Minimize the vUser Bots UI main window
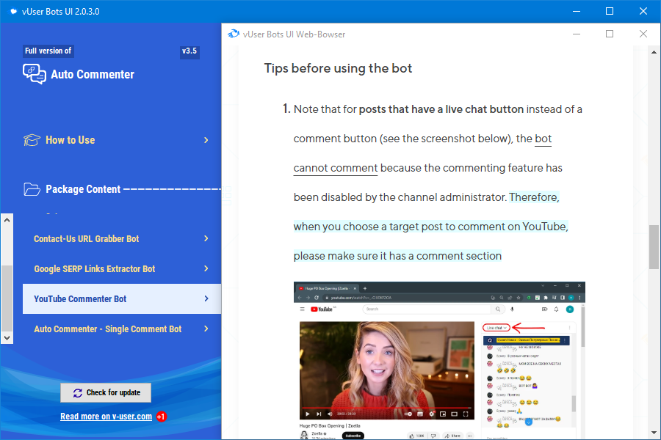661x440 pixels. (577, 12)
